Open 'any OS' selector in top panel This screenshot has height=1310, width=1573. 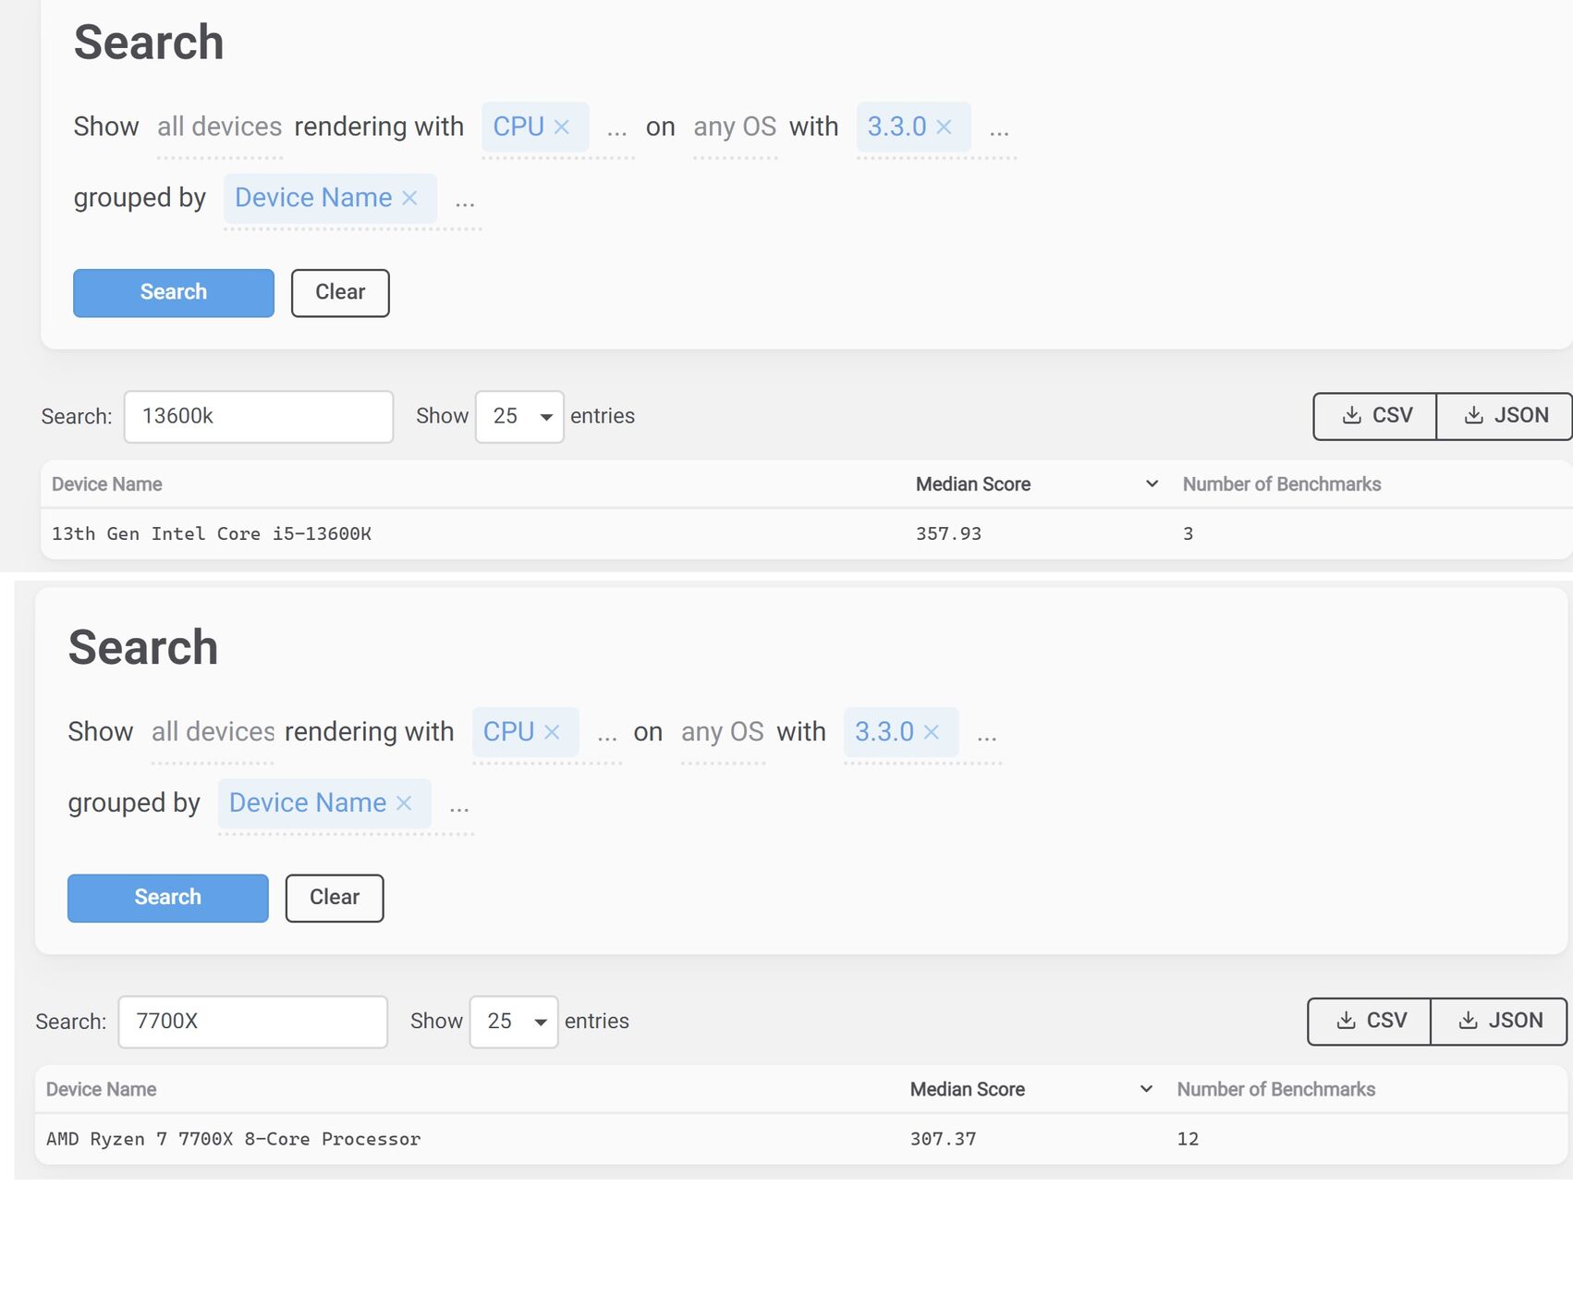[x=735, y=127]
